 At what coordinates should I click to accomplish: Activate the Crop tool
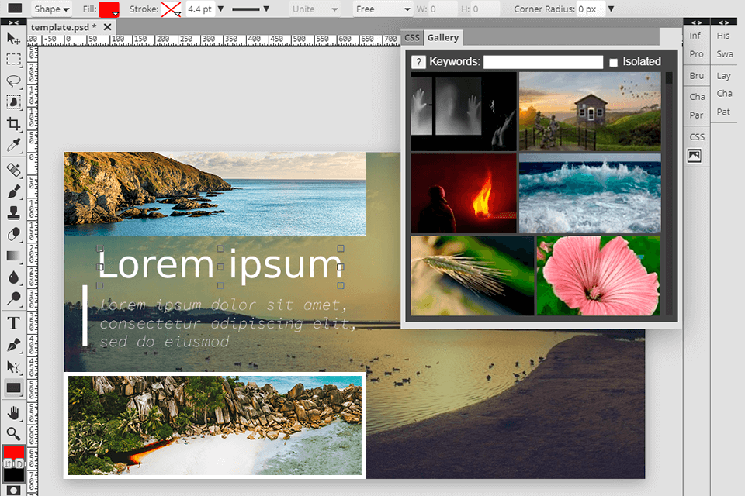pos(13,124)
